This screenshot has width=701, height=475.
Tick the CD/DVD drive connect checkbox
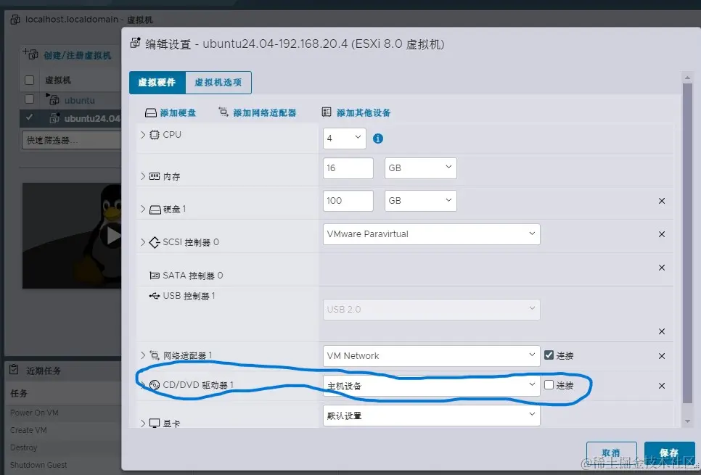(x=549, y=385)
